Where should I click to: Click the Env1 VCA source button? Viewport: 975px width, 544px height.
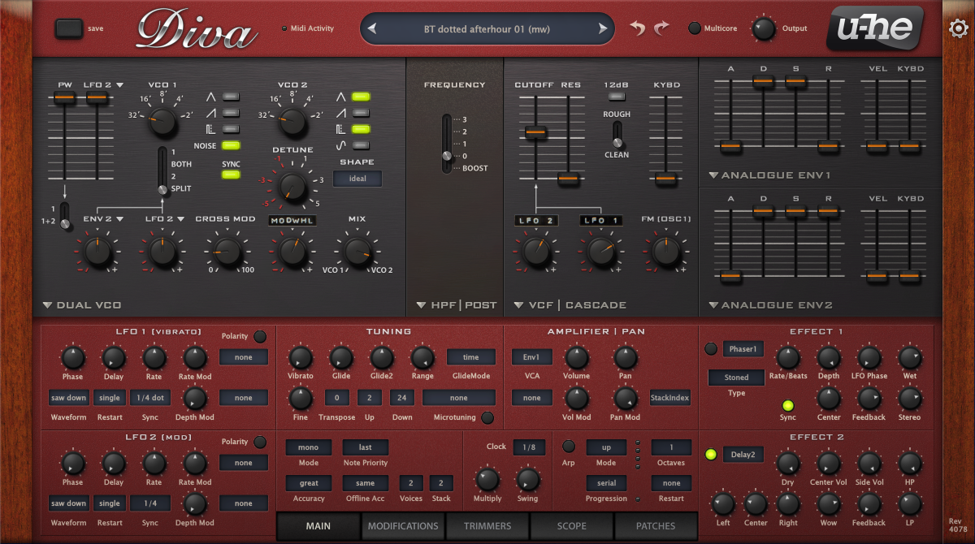click(x=531, y=356)
